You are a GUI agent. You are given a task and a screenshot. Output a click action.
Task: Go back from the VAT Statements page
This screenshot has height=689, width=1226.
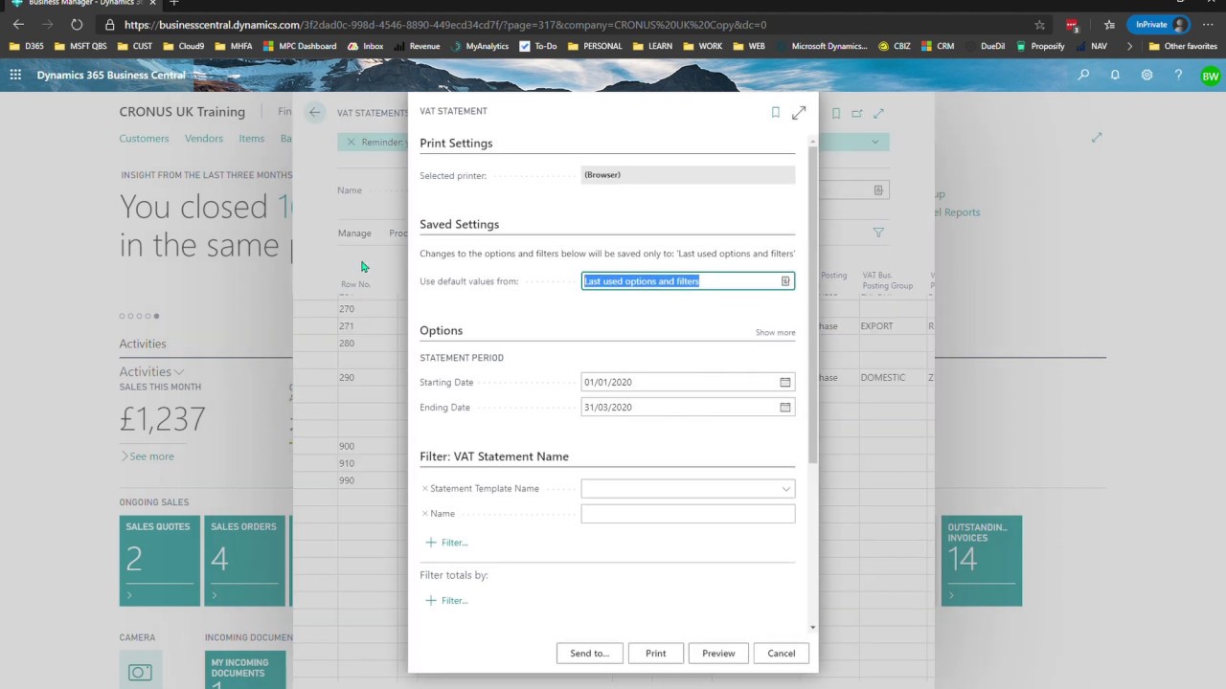tap(314, 112)
